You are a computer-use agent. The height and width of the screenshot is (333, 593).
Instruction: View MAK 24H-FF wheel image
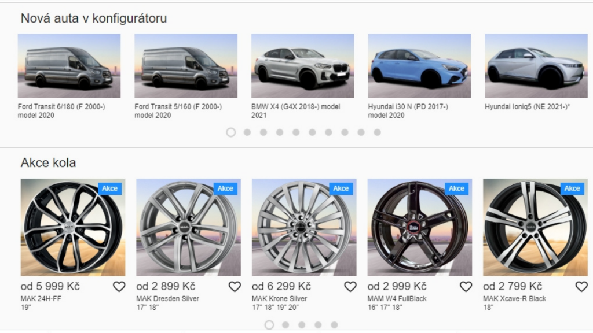click(x=73, y=227)
